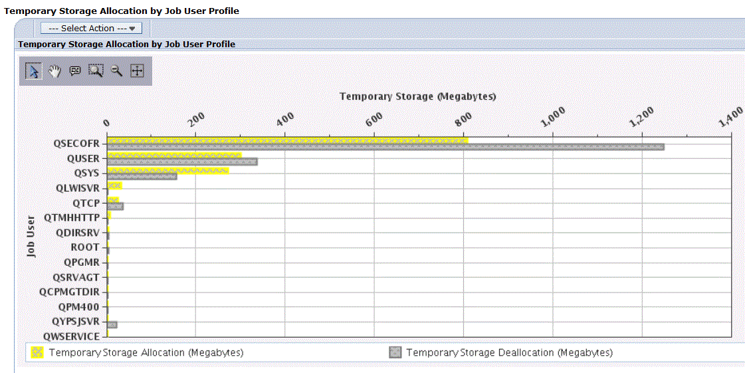This screenshot has height=373, width=745.
Task: Select the arrow pointer tool
Action: (x=33, y=71)
